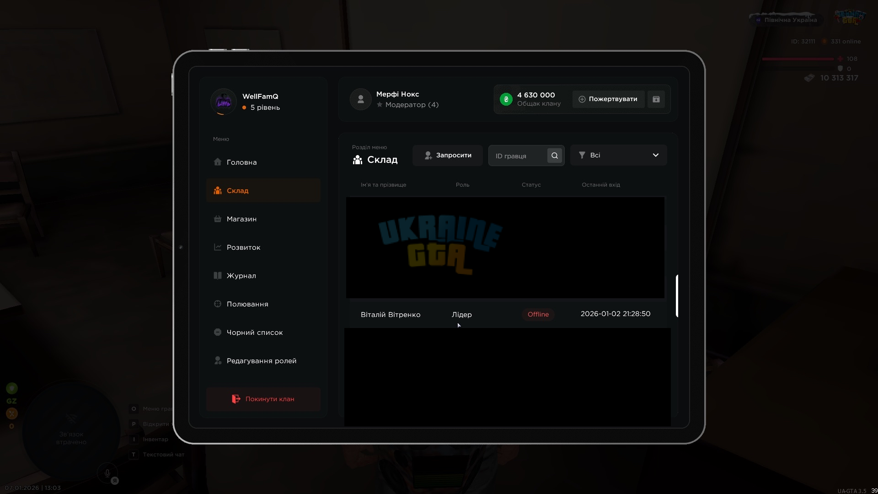Screen dimensions: 878x494
Task: Click the Запросити button
Action: 447,156
